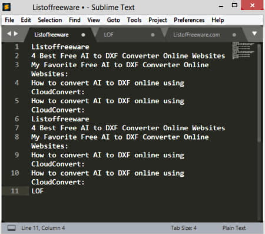The width and height of the screenshot is (265, 234).
Task: Click 'How to convert' text on line 10
Action: (x=60, y=173)
